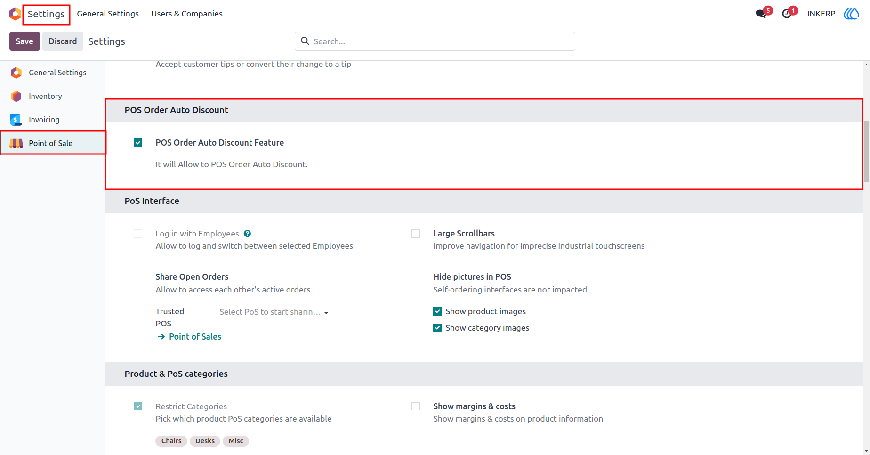Viewport: 870px width, 455px height.
Task: Click the Share Open Orders label
Action: click(x=192, y=277)
